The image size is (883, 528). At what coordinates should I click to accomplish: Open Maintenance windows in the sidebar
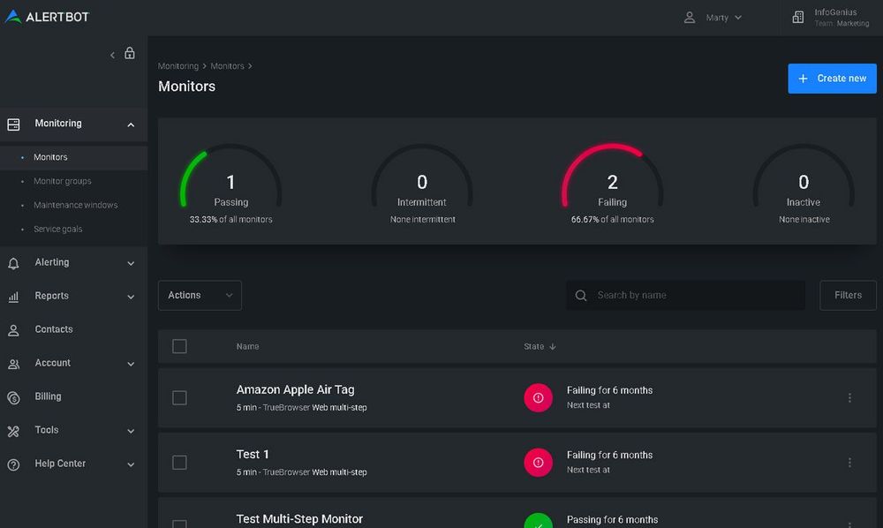(74, 206)
